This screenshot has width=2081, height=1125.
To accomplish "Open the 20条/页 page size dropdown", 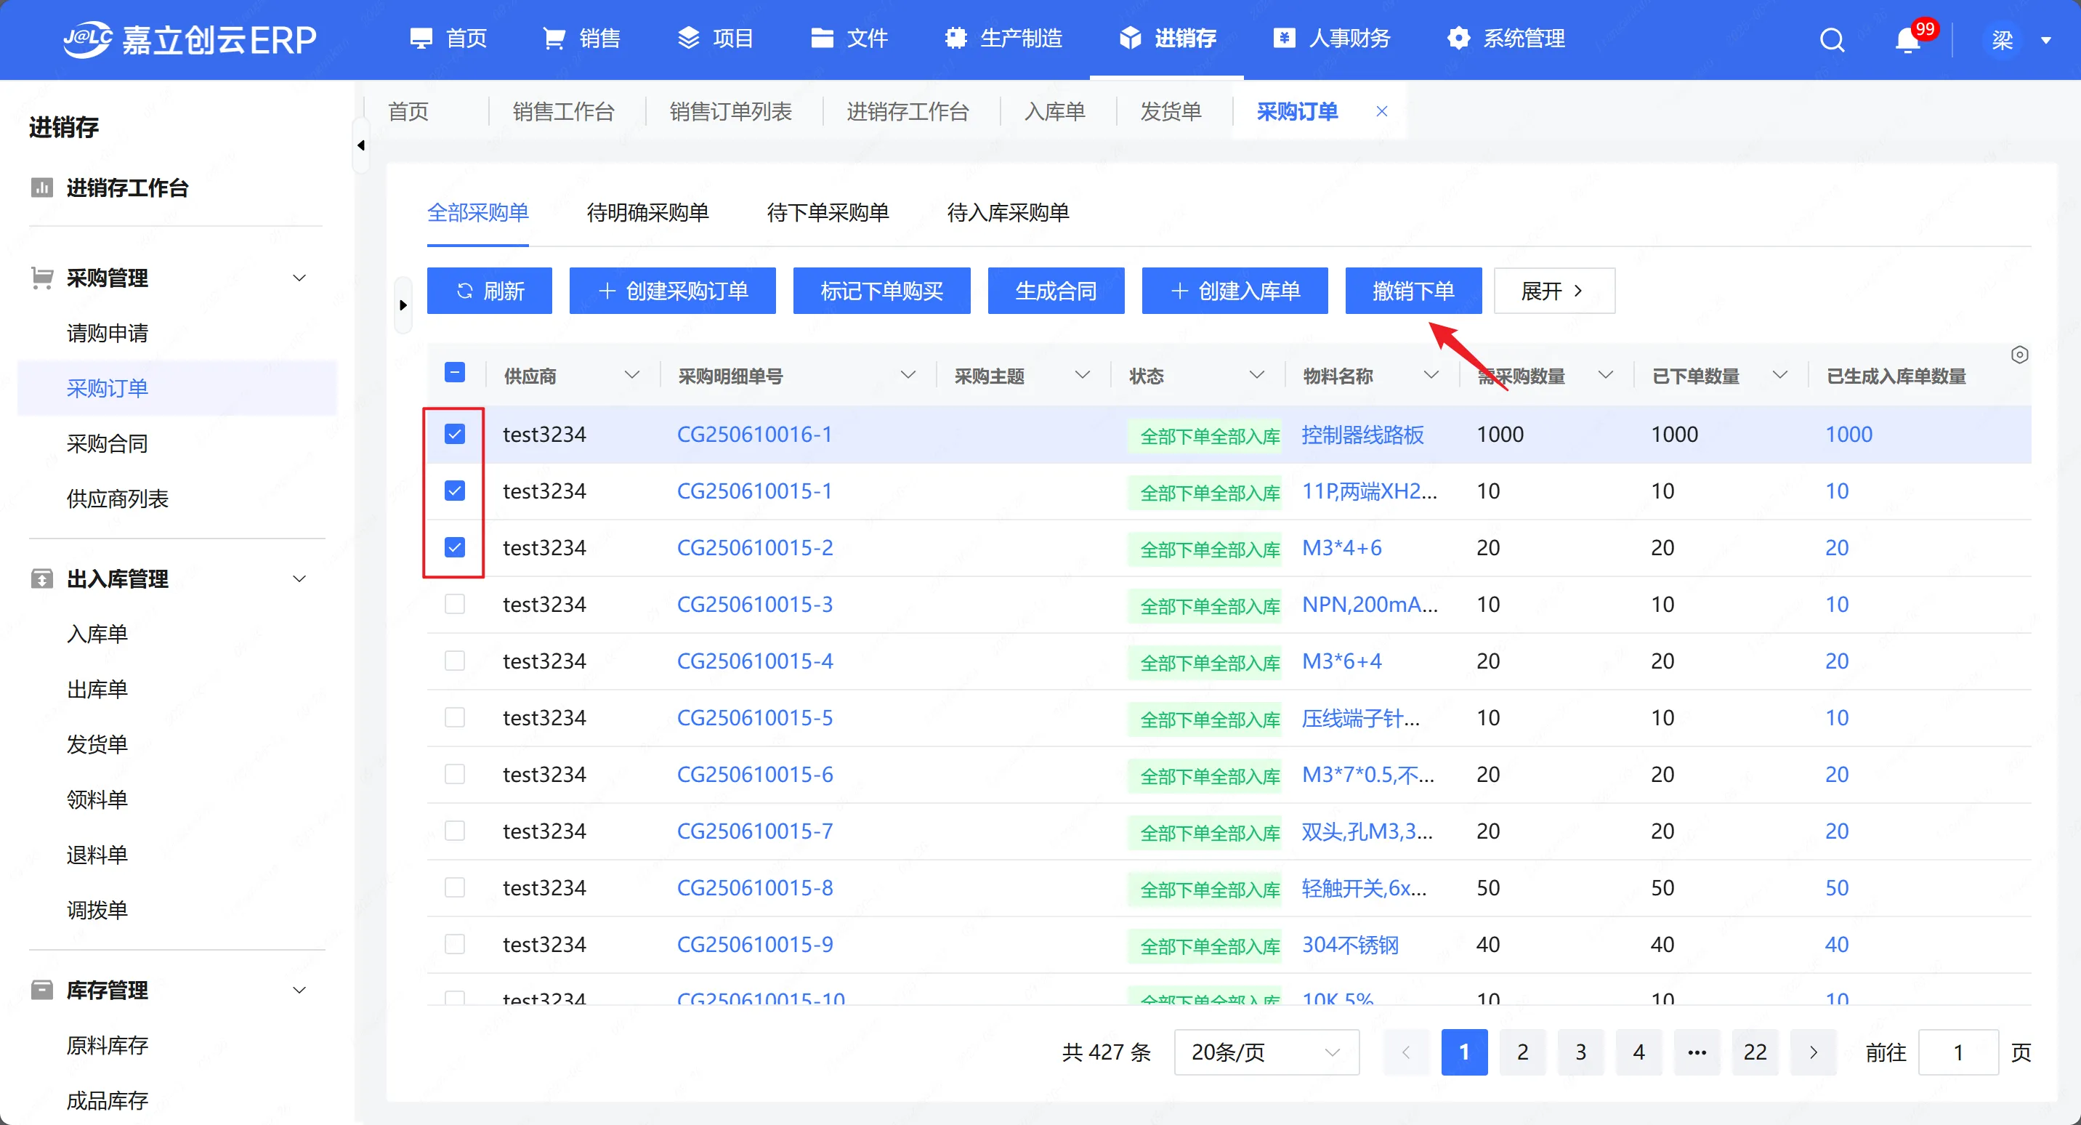I will (x=1266, y=1052).
